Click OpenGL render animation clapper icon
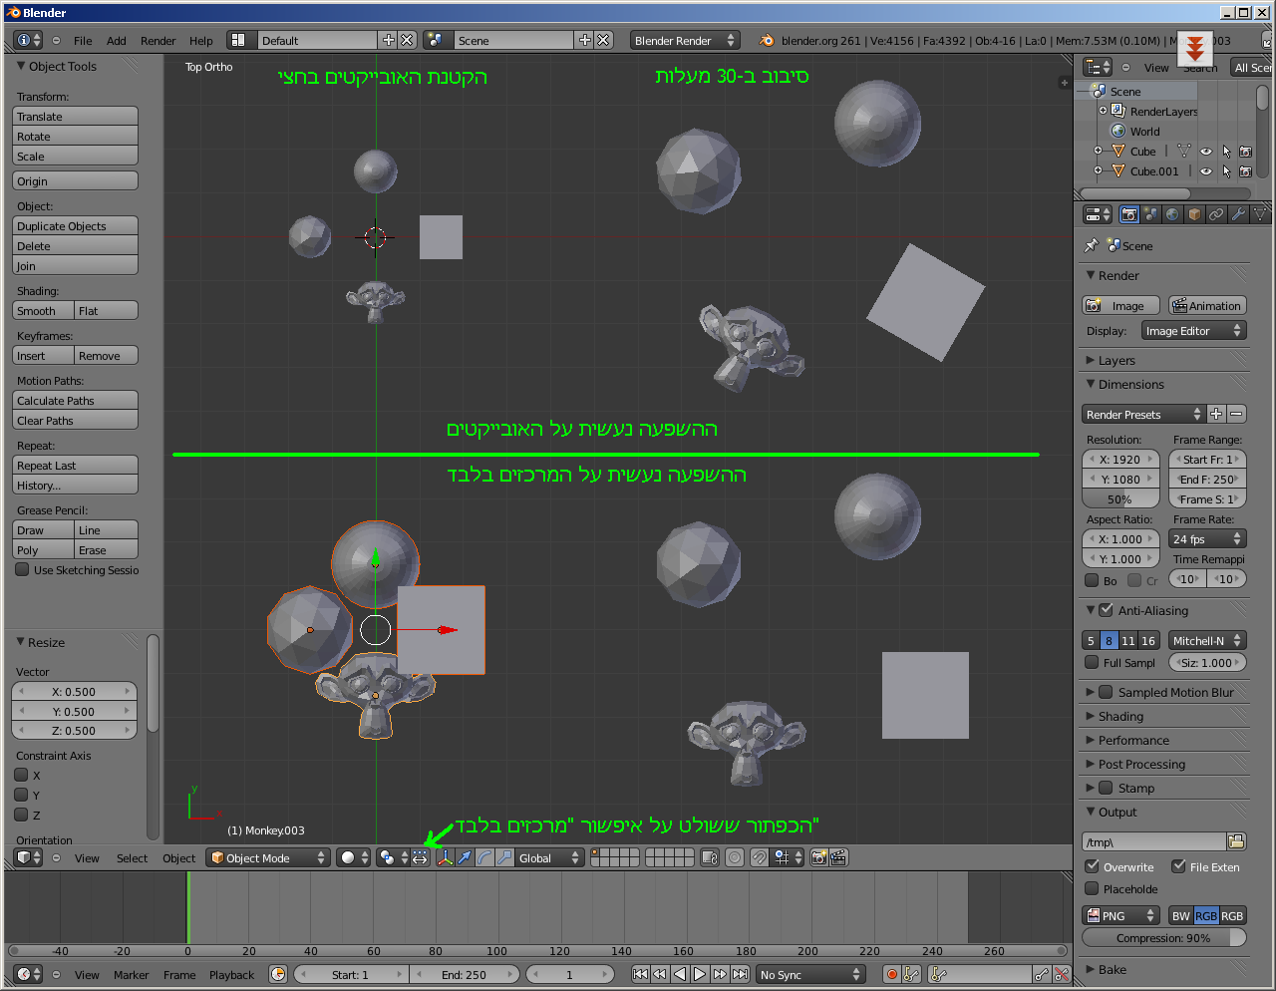This screenshot has height=991, width=1276. tap(838, 857)
